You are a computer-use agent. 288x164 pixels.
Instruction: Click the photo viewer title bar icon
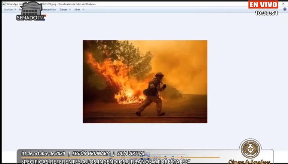(4, 4)
